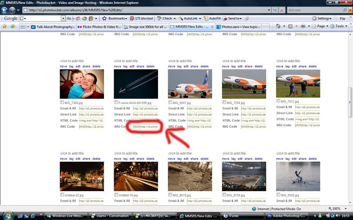This screenshot has width=353, height=220.
Task: Click the Go button on Google toolbar
Action: point(69,18)
